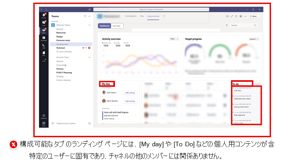Screen dimensions: 289x162
Task: Select the Resources channel
Action: pyautogui.click(x=61, y=33)
